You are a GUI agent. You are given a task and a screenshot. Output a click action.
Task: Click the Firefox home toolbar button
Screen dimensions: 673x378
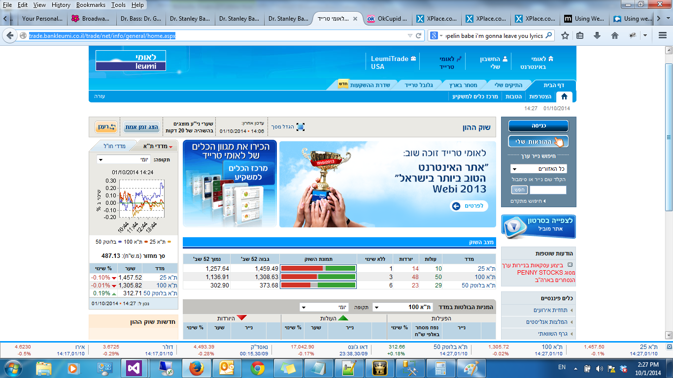[x=615, y=35]
